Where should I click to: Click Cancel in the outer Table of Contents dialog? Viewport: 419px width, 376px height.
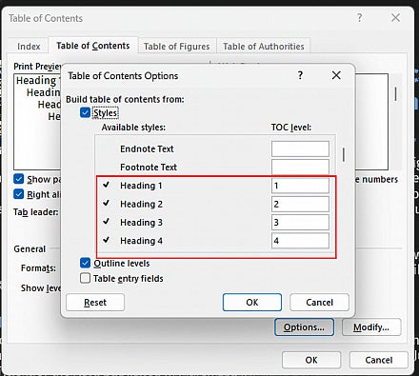click(x=379, y=360)
